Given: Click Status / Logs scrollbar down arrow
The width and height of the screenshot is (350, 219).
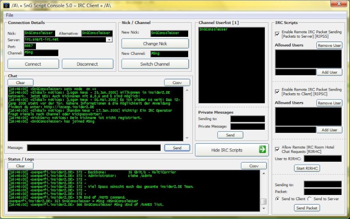Looking at the screenshot, I should click(x=264, y=208).
